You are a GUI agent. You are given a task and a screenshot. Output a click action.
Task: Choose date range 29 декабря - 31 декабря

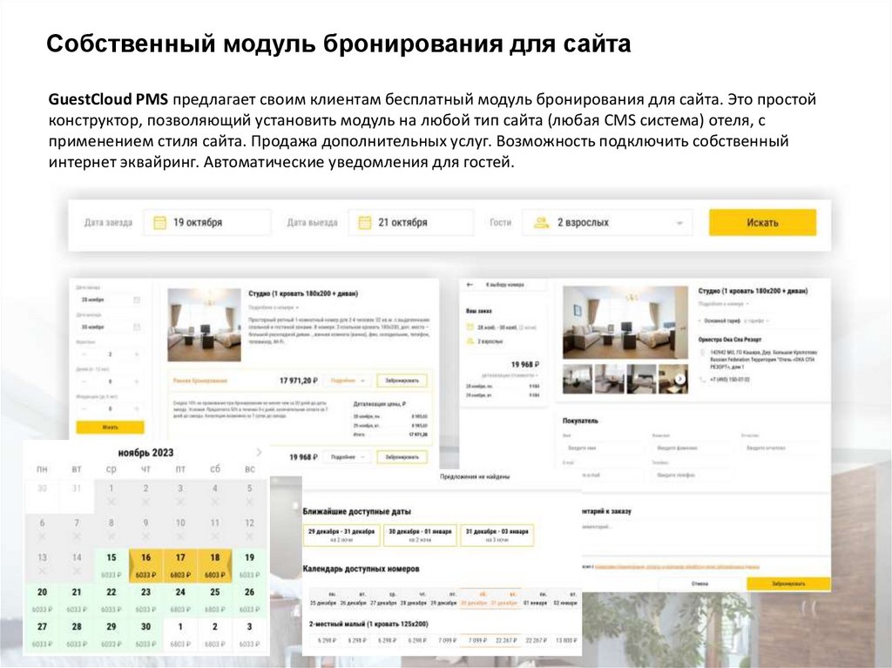341,535
